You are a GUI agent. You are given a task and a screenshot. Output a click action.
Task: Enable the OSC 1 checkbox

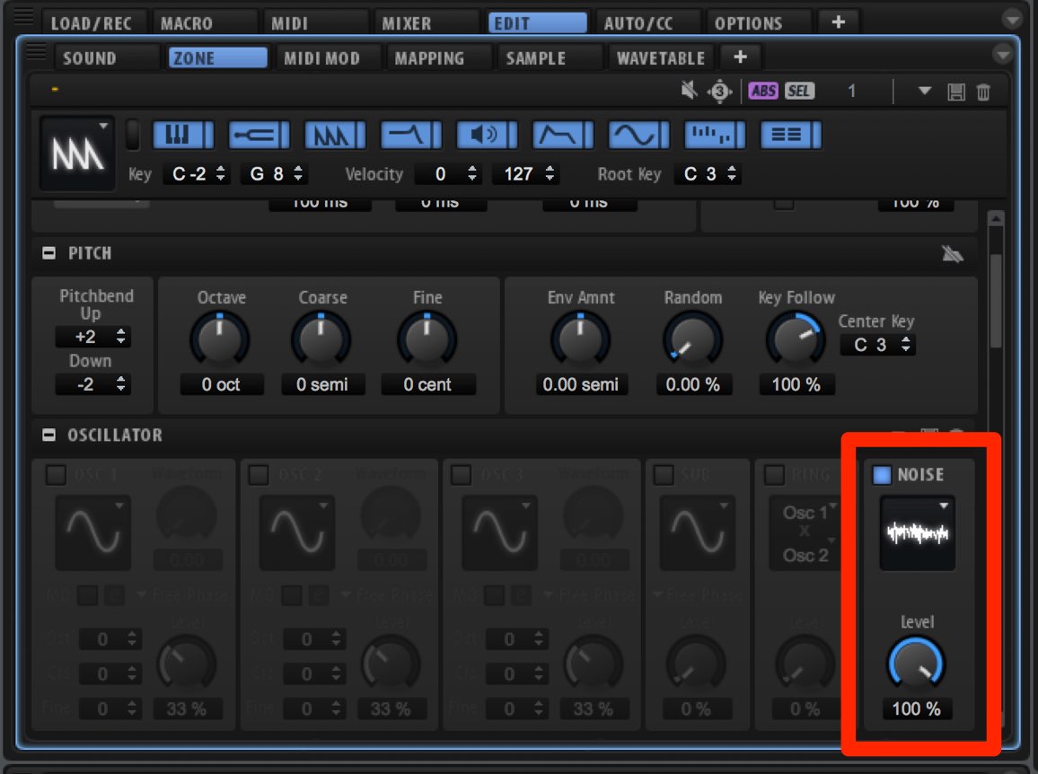point(56,475)
